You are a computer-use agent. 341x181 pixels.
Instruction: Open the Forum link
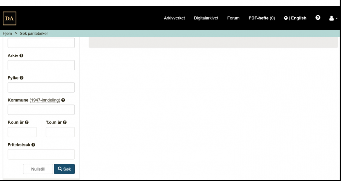point(233,18)
